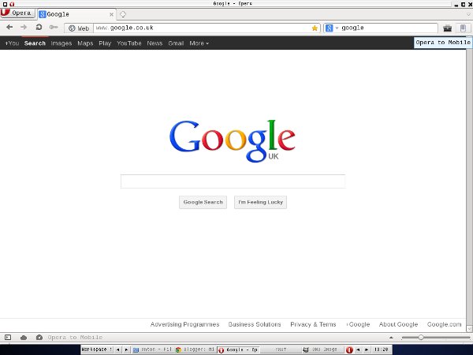Click the scrollbar down arrow

point(469,328)
